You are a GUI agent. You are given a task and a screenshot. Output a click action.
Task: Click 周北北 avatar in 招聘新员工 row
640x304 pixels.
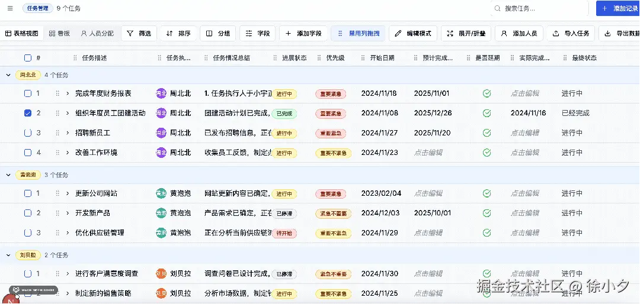tap(161, 133)
